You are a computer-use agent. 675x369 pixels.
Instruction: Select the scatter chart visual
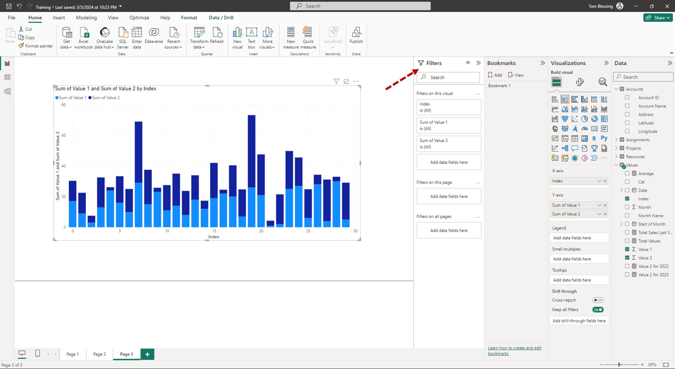pos(575,119)
